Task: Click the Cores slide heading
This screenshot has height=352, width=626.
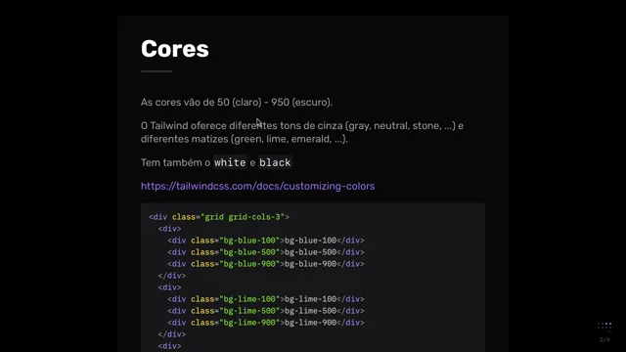Action: 175,49
